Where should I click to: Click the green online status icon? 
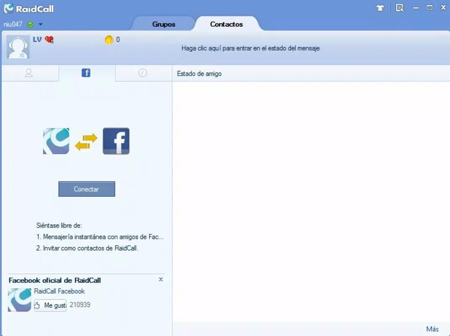pos(30,24)
